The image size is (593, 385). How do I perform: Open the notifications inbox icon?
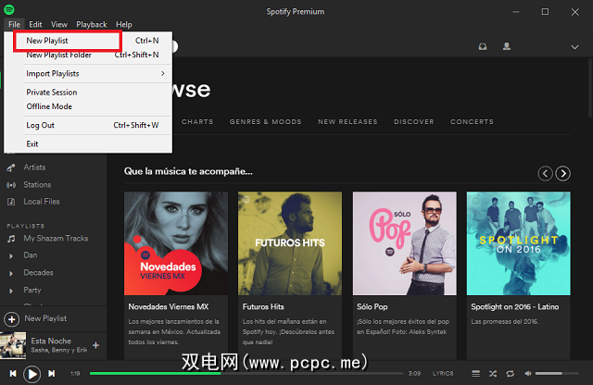[483, 46]
